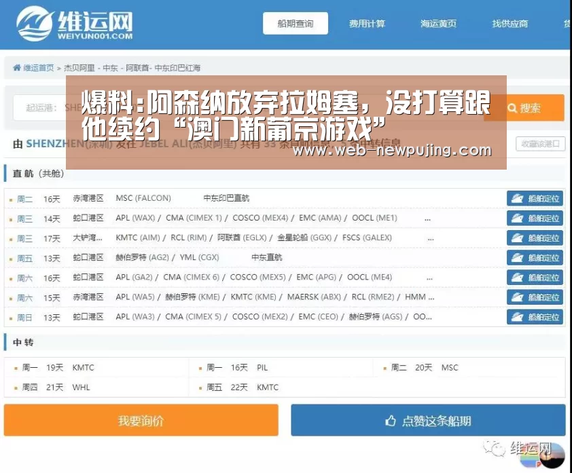The image size is (572, 473).
Task: Expand ellipsis in APL (GA2) row
Action: coord(429,278)
